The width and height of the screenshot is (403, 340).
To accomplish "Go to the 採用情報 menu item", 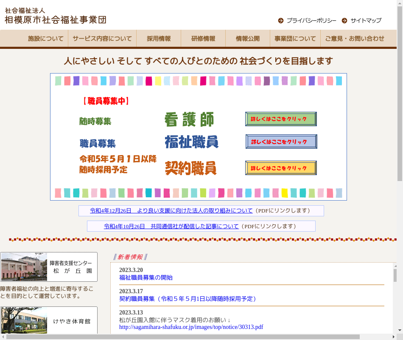I will [x=159, y=39].
